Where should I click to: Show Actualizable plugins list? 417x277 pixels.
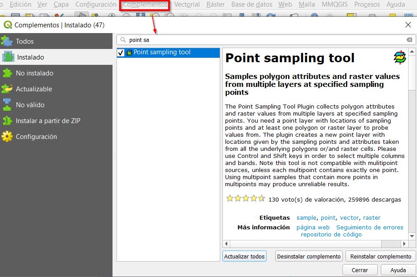coord(34,89)
